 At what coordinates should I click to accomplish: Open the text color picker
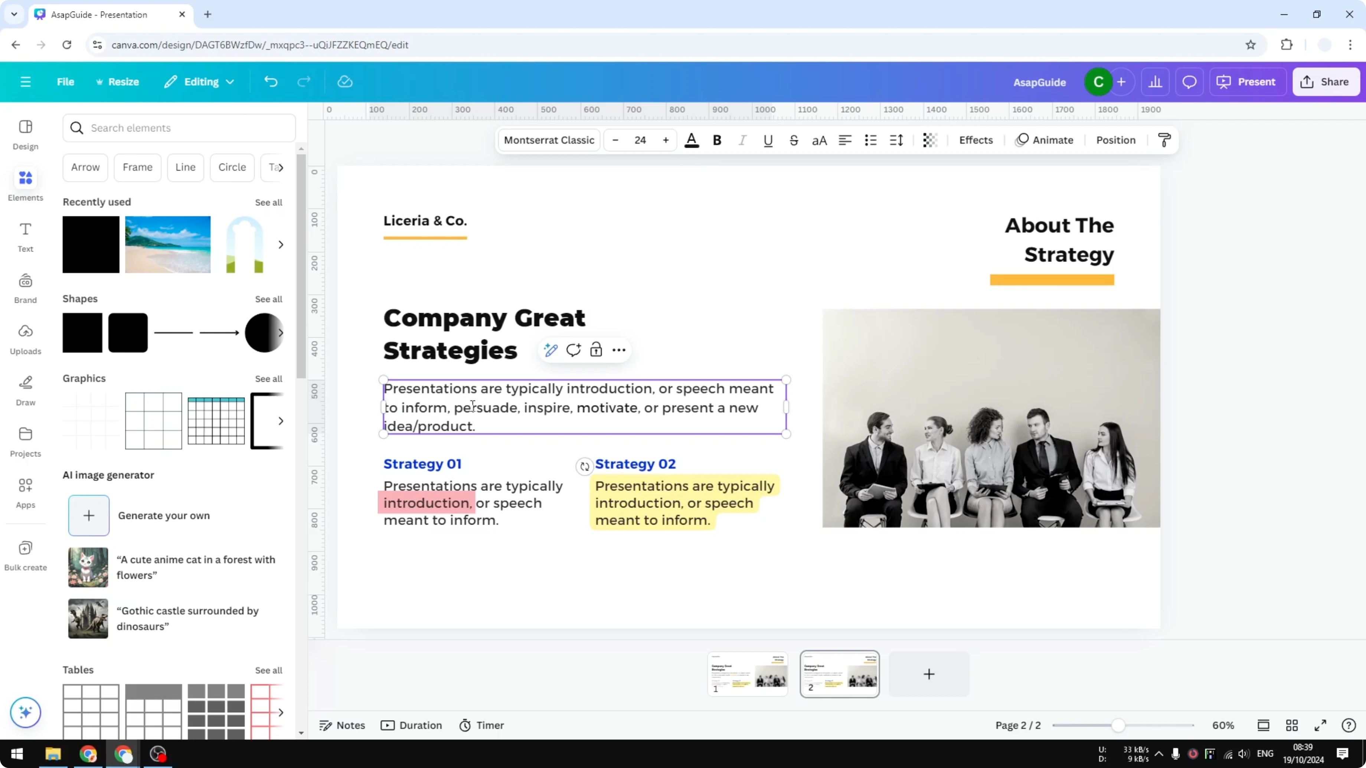[x=692, y=140]
